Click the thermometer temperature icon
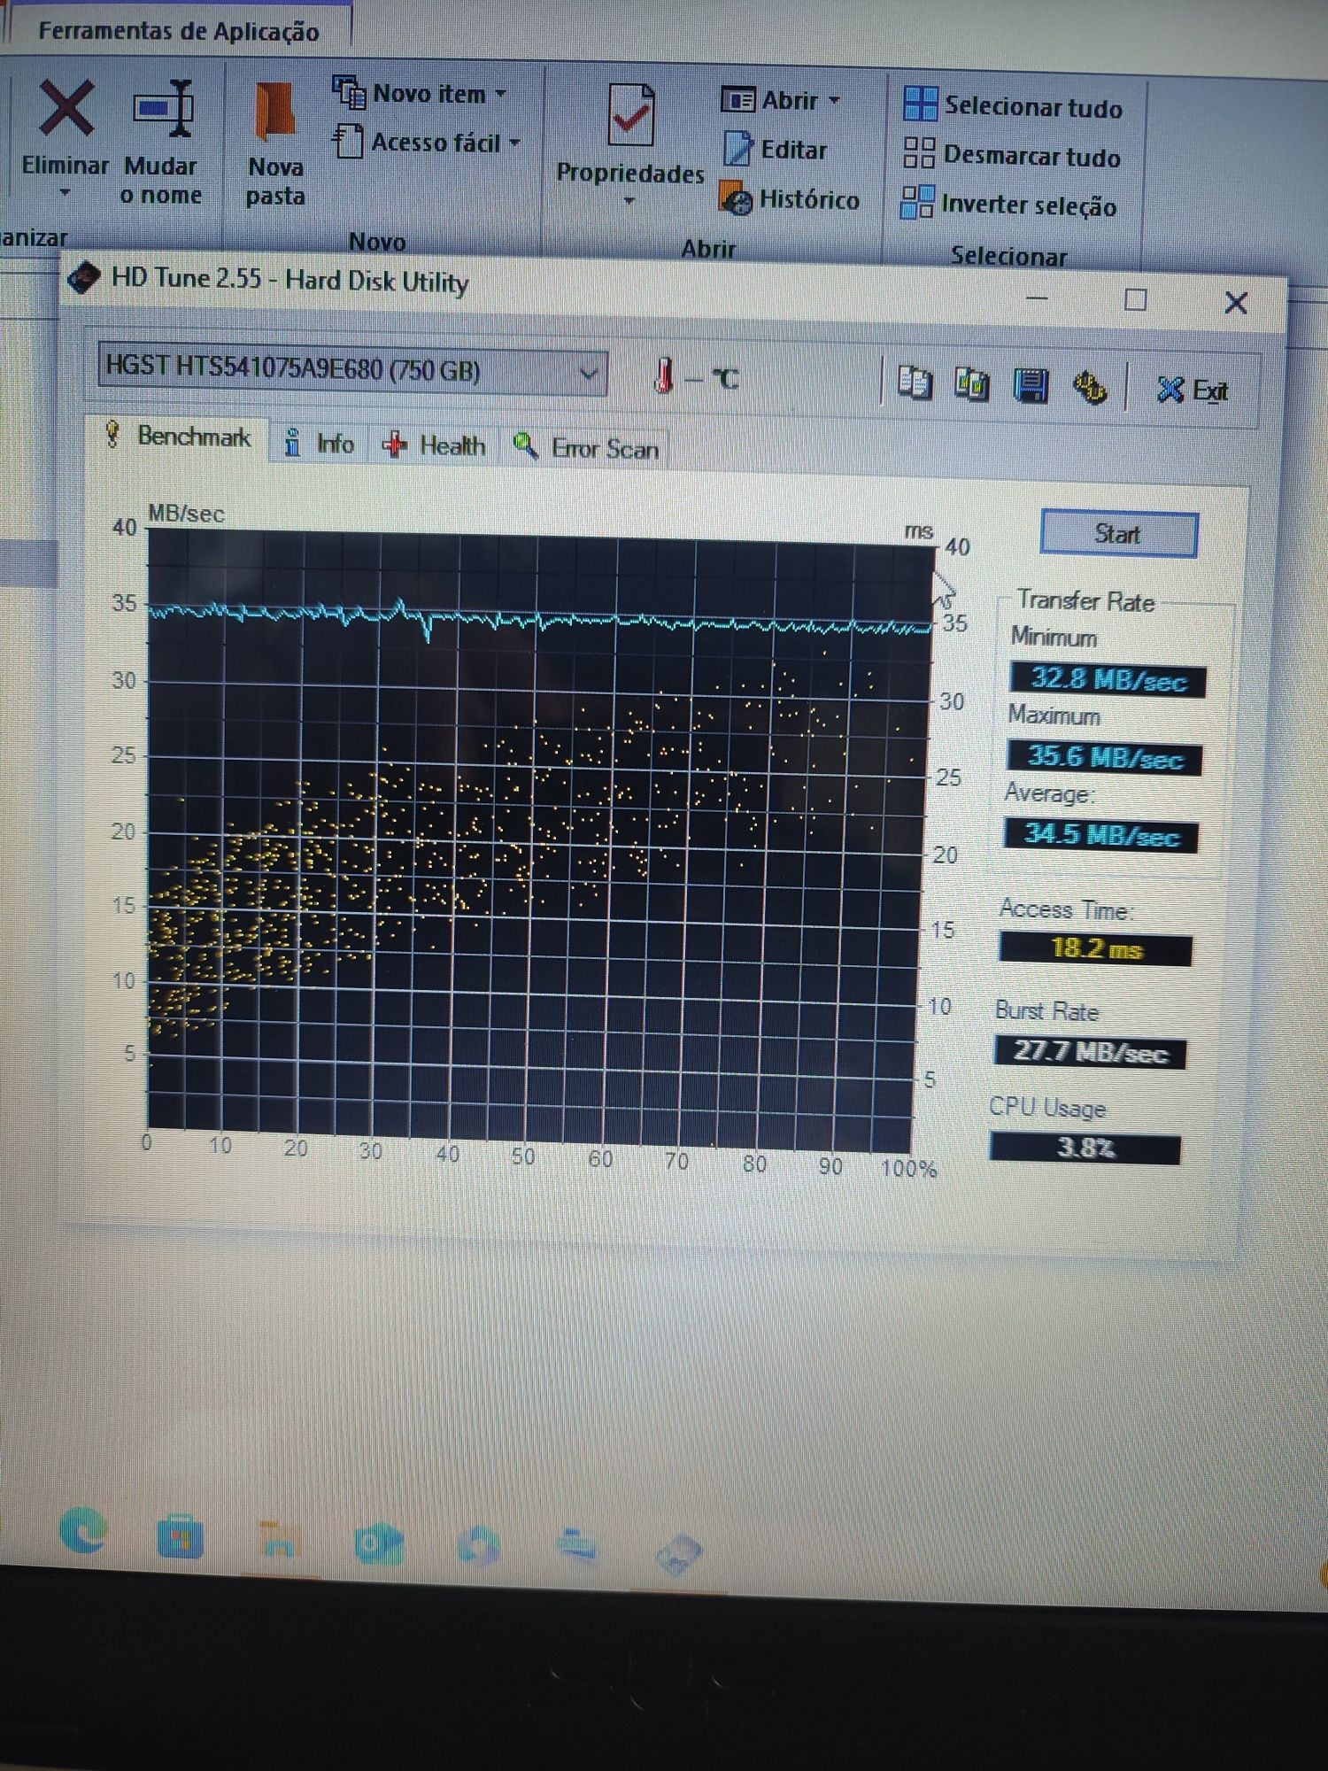 [x=664, y=376]
